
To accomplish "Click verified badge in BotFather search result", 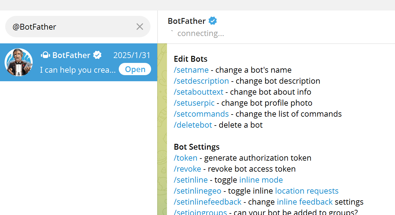I will pyautogui.click(x=97, y=55).
